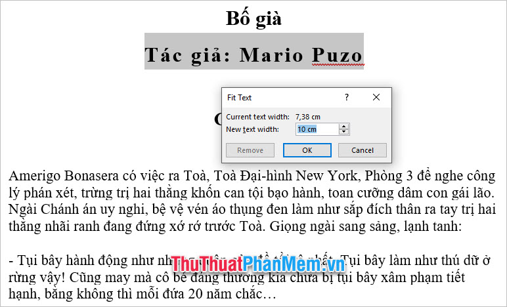507x307 pixels.
Task: Open Fit Text help question mark
Action: point(347,97)
